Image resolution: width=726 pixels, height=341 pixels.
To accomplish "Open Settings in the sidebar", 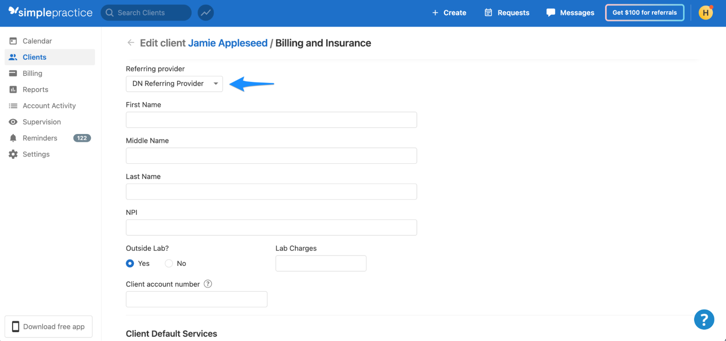I will (x=50, y=154).
